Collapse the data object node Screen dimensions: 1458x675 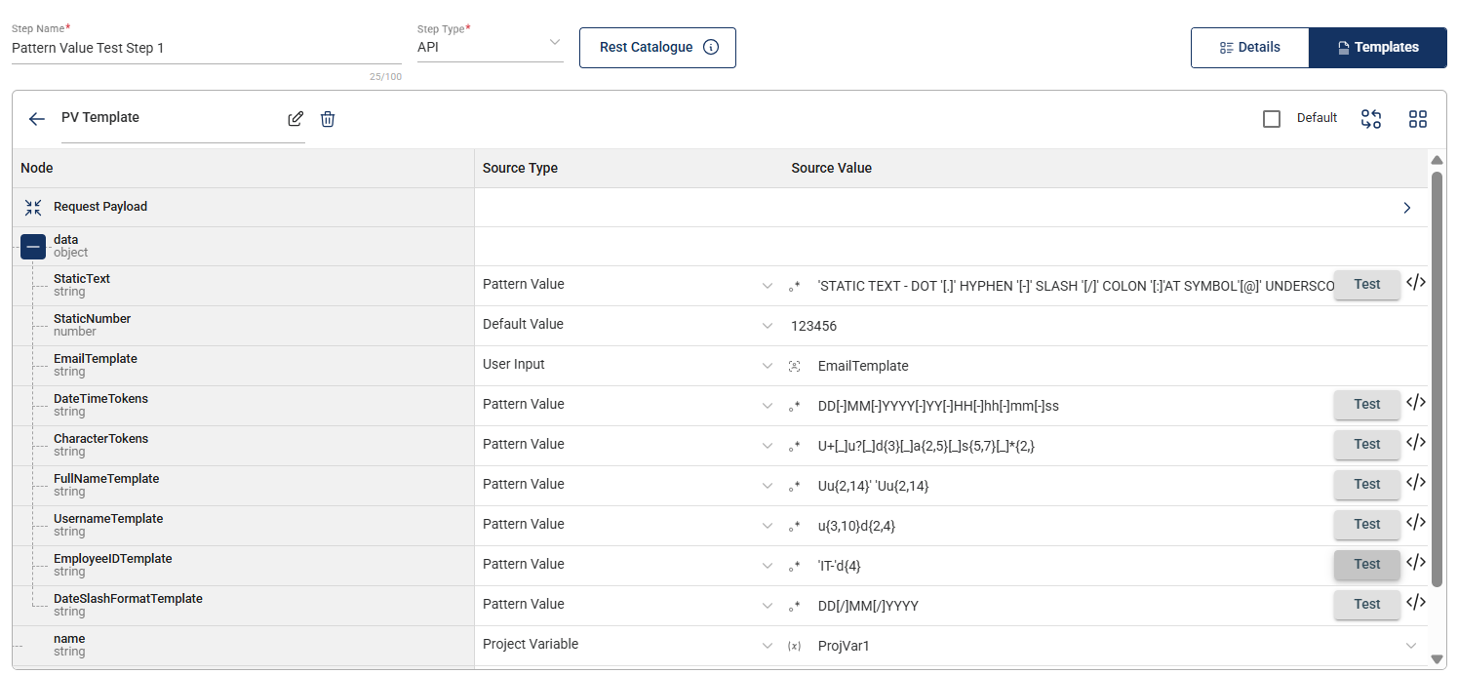pos(33,247)
